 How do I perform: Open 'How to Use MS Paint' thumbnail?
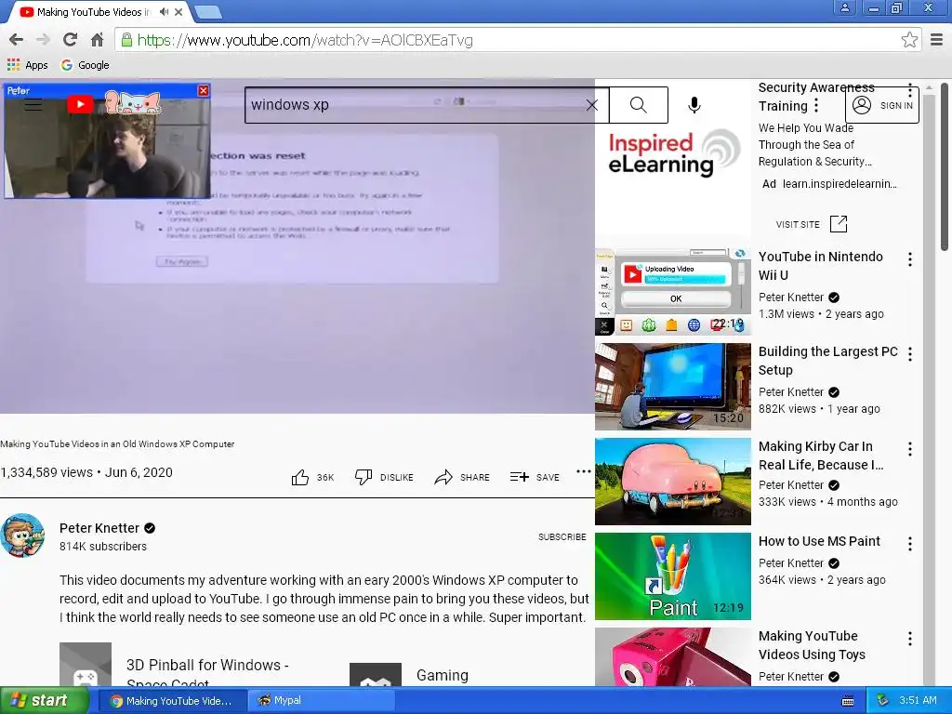coord(673,576)
